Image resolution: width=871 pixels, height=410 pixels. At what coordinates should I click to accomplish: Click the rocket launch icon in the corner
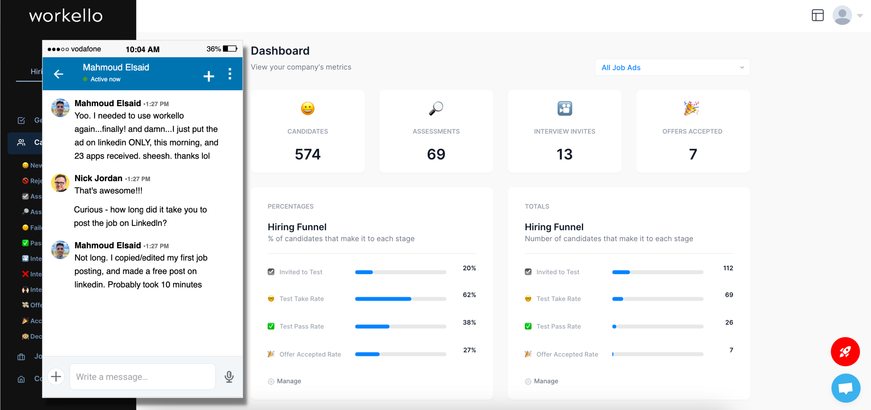pos(846,352)
